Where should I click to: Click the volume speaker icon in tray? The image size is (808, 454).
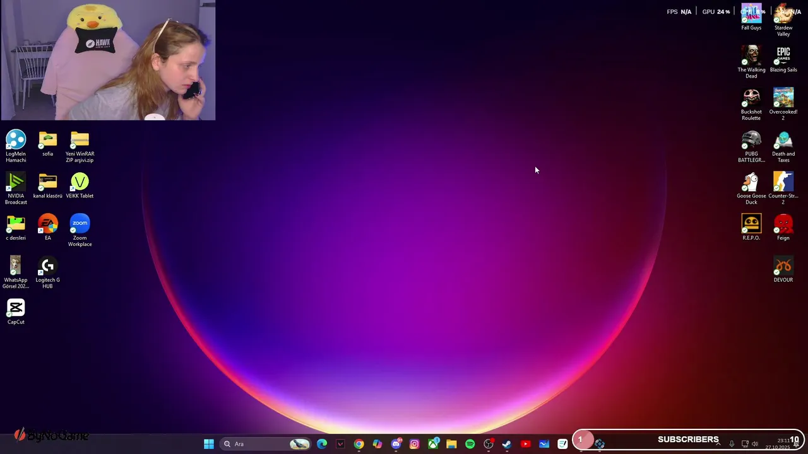pyautogui.click(x=755, y=444)
